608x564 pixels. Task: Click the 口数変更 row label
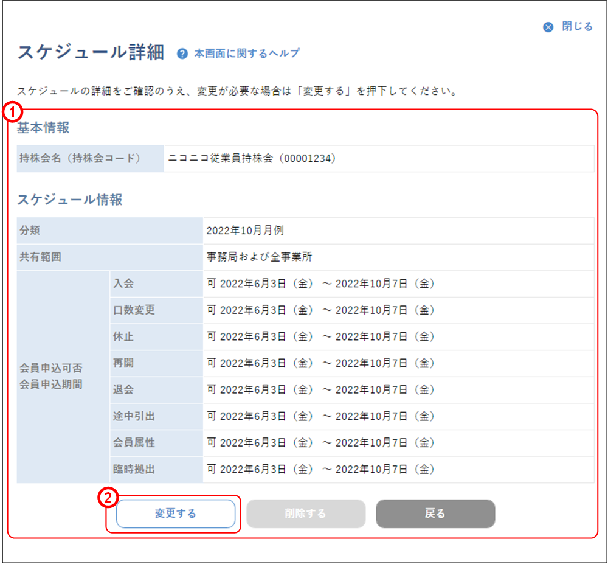click(x=134, y=310)
